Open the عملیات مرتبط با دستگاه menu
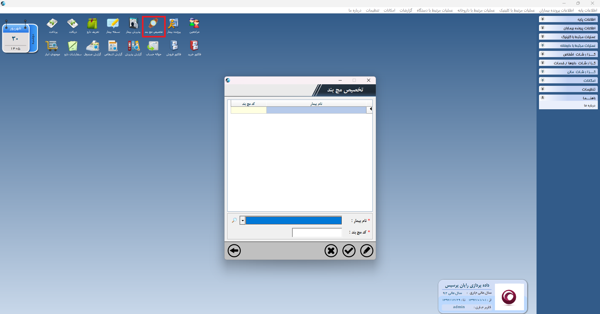 tap(435, 10)
